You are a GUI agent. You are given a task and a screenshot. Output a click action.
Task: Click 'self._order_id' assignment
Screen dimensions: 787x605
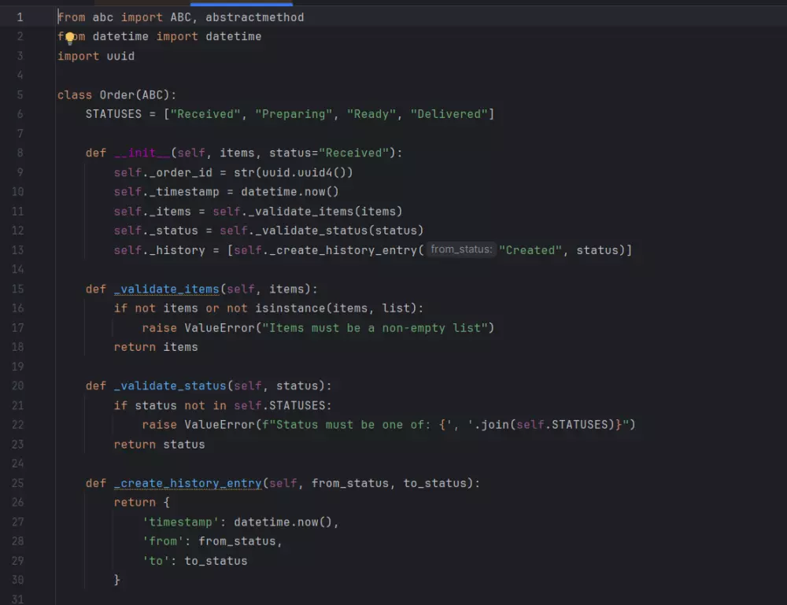click(163, 172)
